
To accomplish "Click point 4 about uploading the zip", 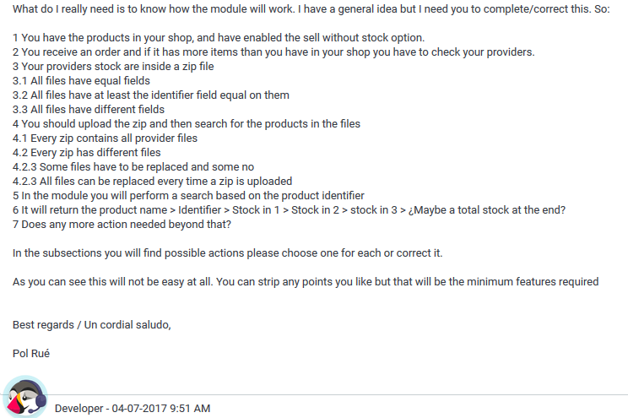I will pyautogui.click(x=187, y=123).
